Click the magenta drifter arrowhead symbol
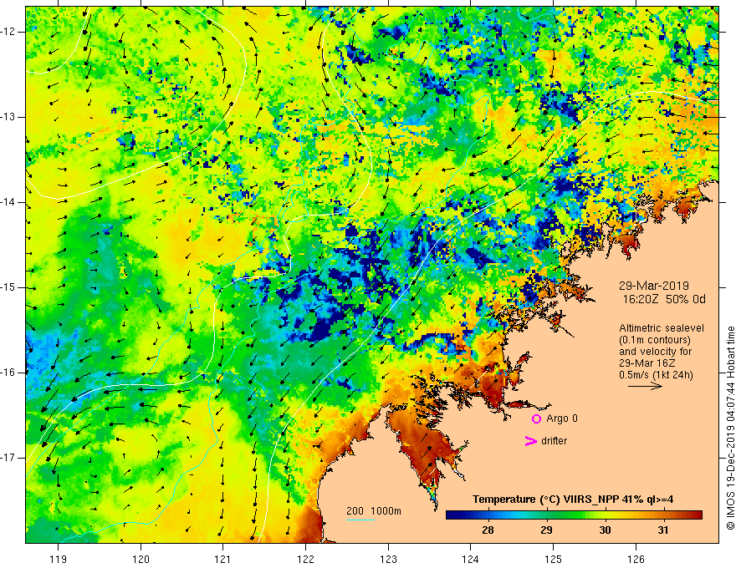Screen dimensions: 736x568 (531, 441)
